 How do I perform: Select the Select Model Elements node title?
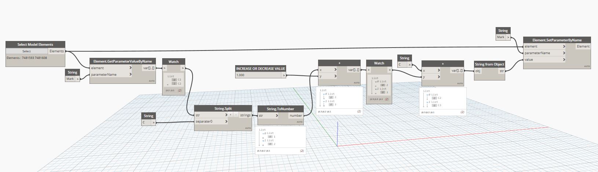coord(35,44)
